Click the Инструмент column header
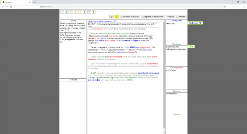The width and height of the screenshot is (247, 134). point(177,21)
